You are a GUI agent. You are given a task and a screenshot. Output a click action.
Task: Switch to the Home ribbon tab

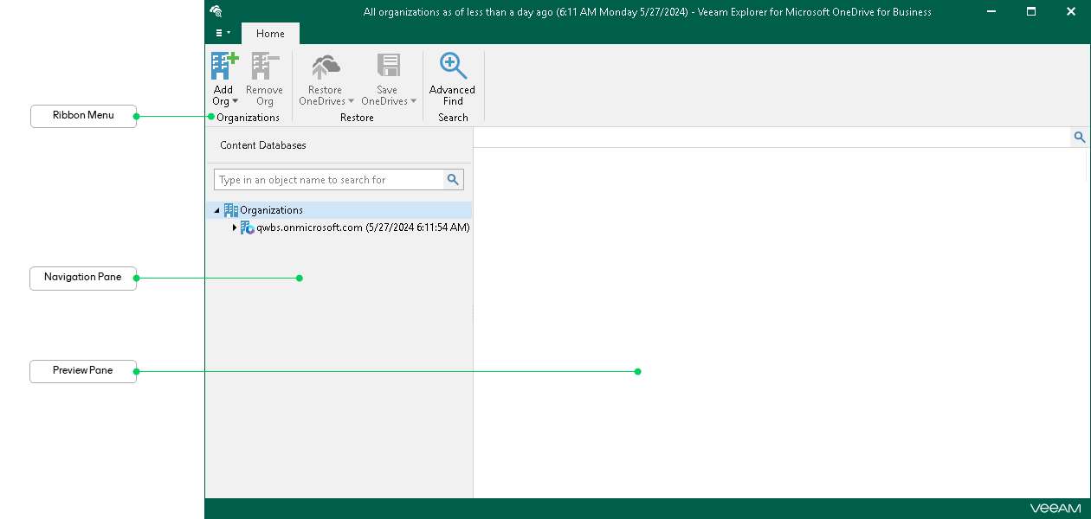[269, 33]
